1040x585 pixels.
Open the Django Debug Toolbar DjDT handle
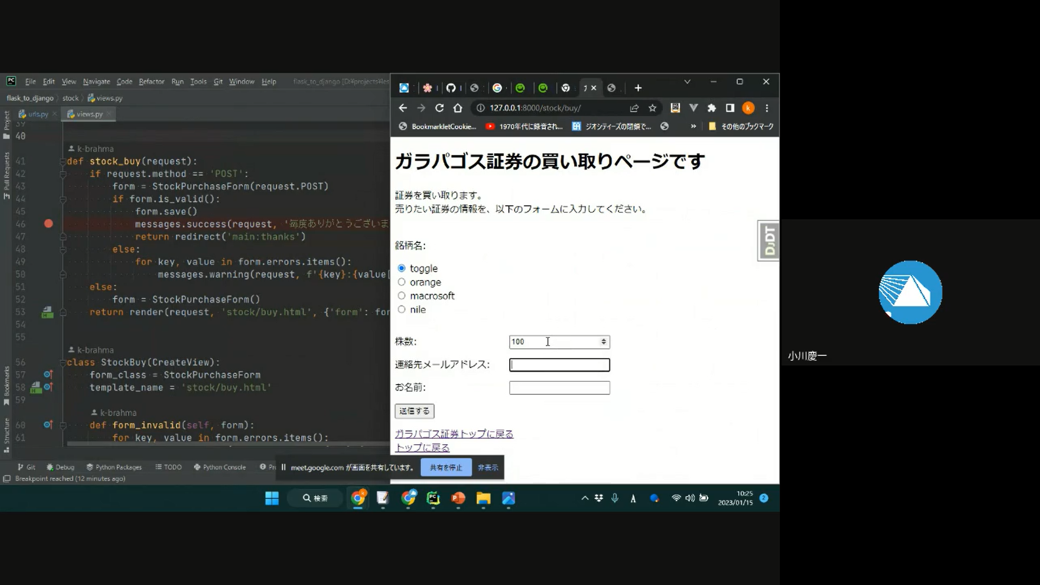coord(769,241)
